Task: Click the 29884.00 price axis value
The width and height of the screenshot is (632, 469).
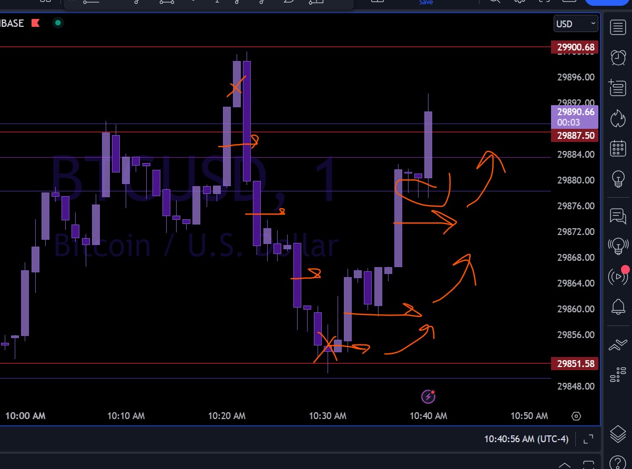Action: point(576,155)
